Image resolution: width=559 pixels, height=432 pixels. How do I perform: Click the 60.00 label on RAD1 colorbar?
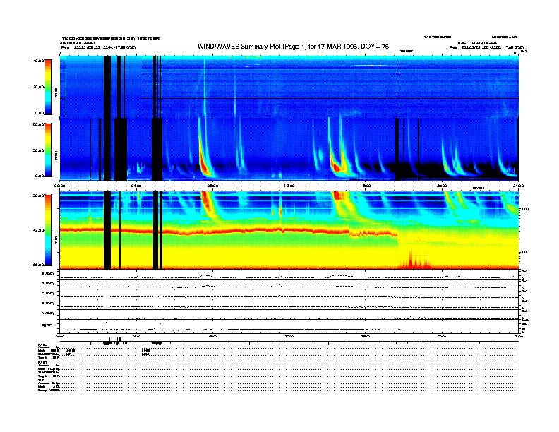[38, 124]
